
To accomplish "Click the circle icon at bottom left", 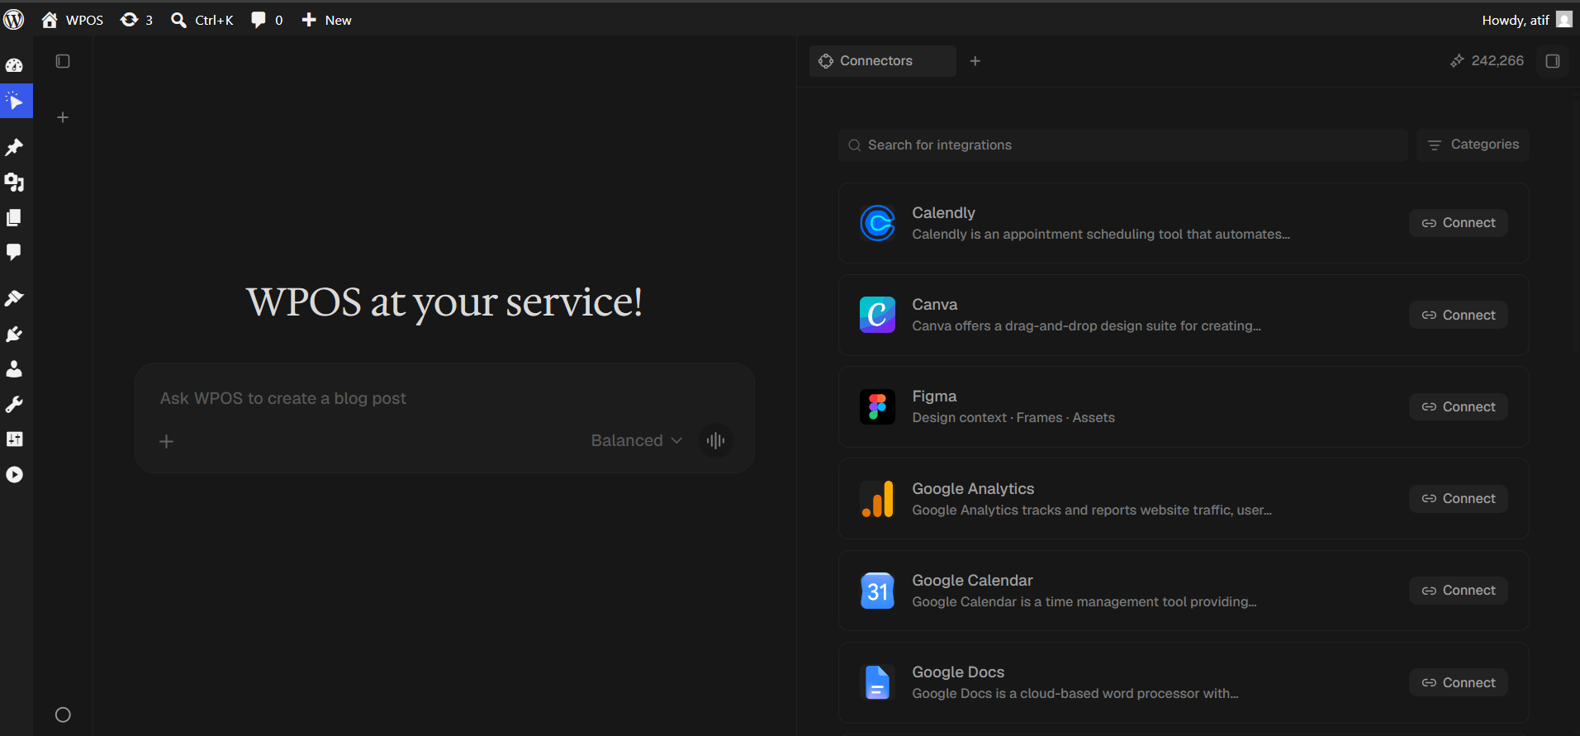I will (63, 715).
